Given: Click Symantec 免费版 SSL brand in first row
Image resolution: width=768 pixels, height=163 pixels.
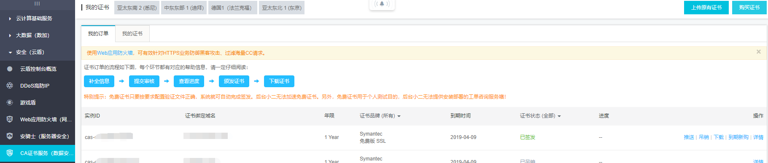Looking at the screenshot, I should [x=373, y=137].
